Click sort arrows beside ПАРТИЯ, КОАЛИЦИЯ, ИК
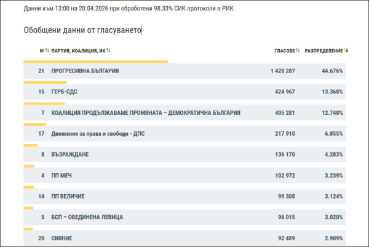369x247 pixels. [x=108, y=50]
